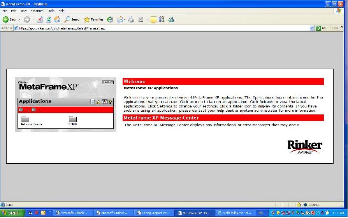Open the Favorites toolbar panel
Viewport: 348px width, 218px height.
tap(93, 19)
